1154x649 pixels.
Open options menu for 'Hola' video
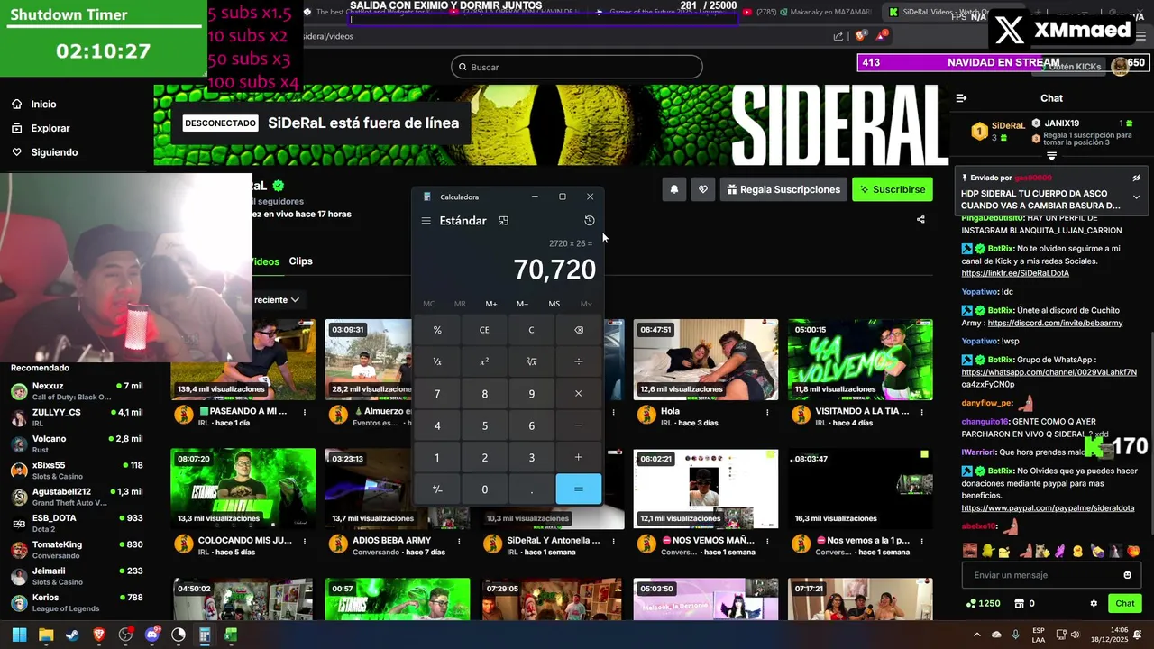767,412
